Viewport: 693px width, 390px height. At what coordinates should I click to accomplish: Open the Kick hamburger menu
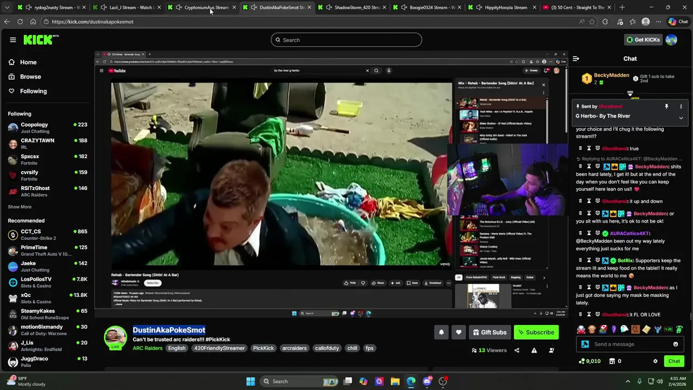13,40
